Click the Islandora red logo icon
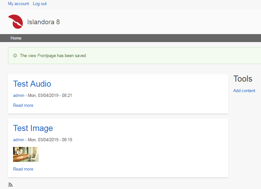This screenshot has height=189, width=261. tap(15, 22)
